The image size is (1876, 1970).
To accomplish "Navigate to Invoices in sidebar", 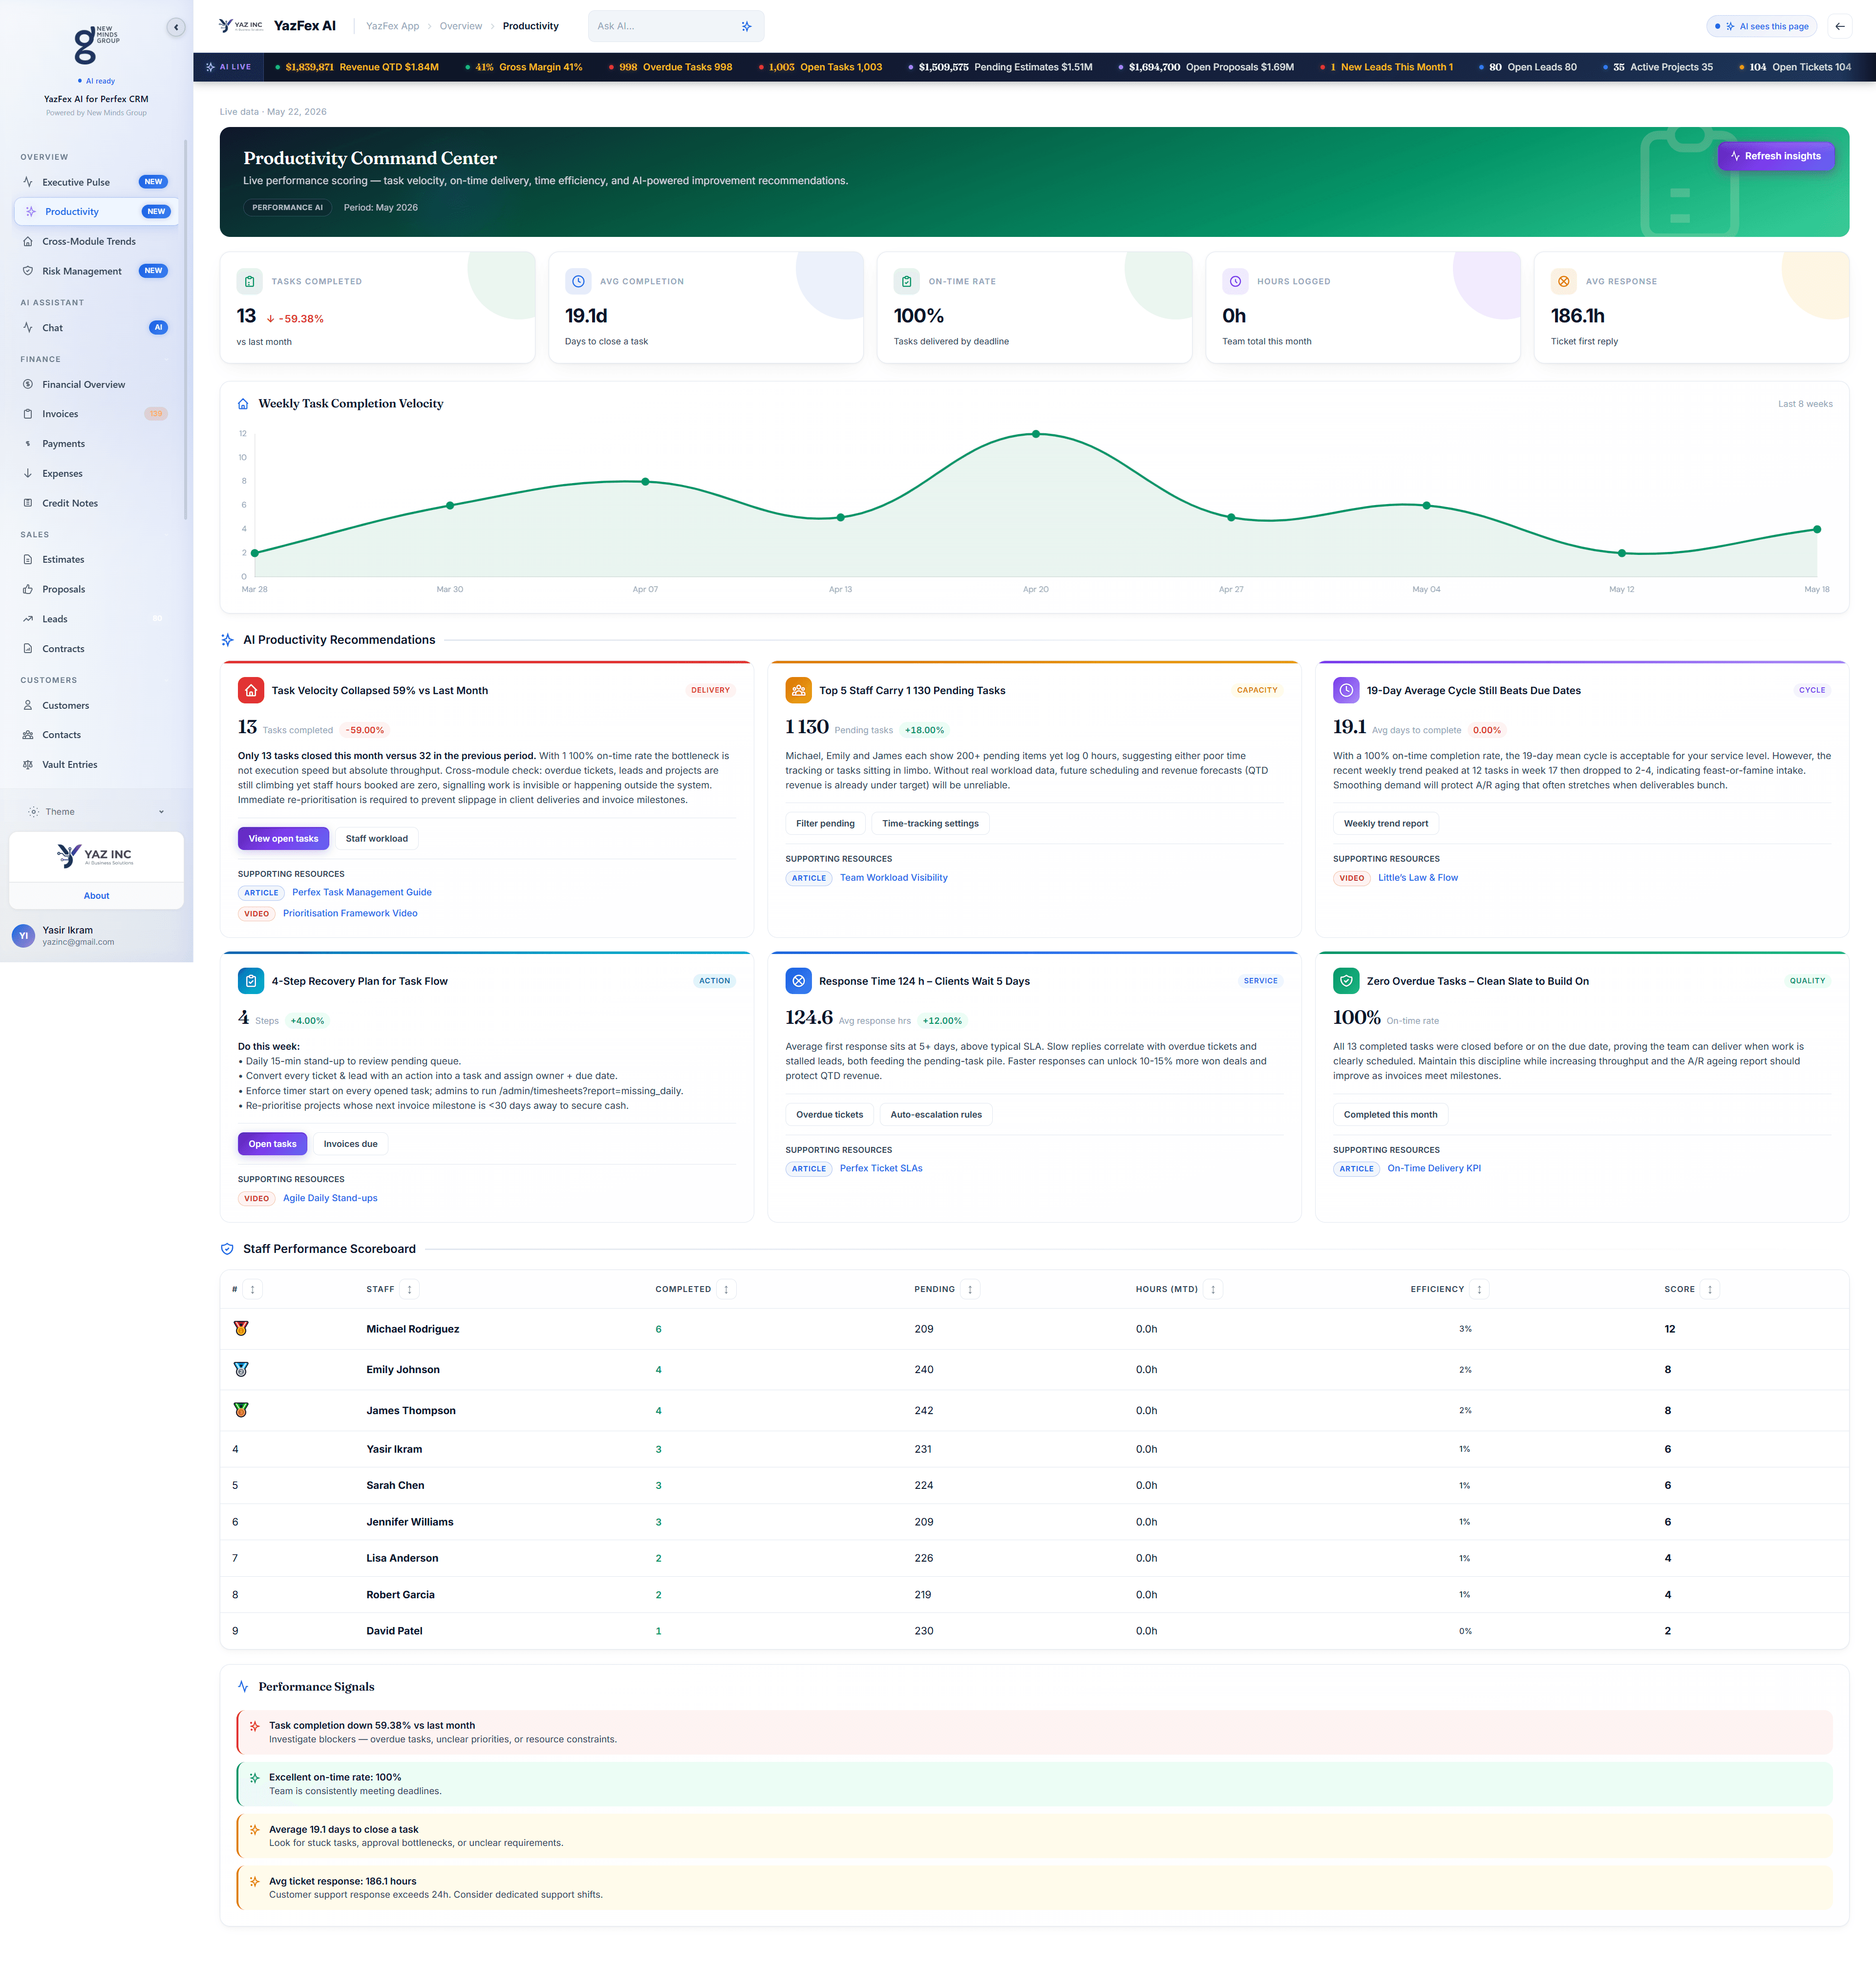I will [x=96, y=414].
